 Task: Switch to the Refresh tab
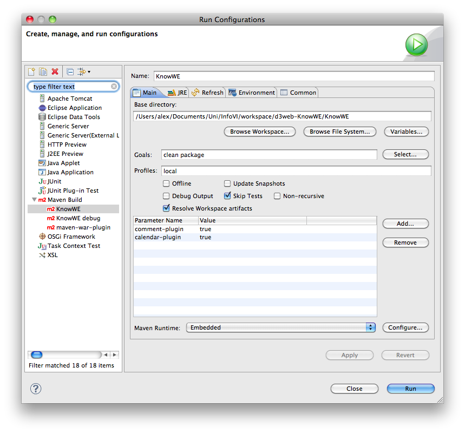point(207,93)
